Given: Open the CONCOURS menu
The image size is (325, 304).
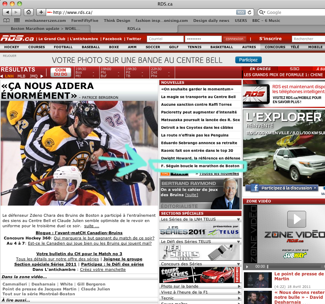Looking at the screenshot, I should point(275,47).
